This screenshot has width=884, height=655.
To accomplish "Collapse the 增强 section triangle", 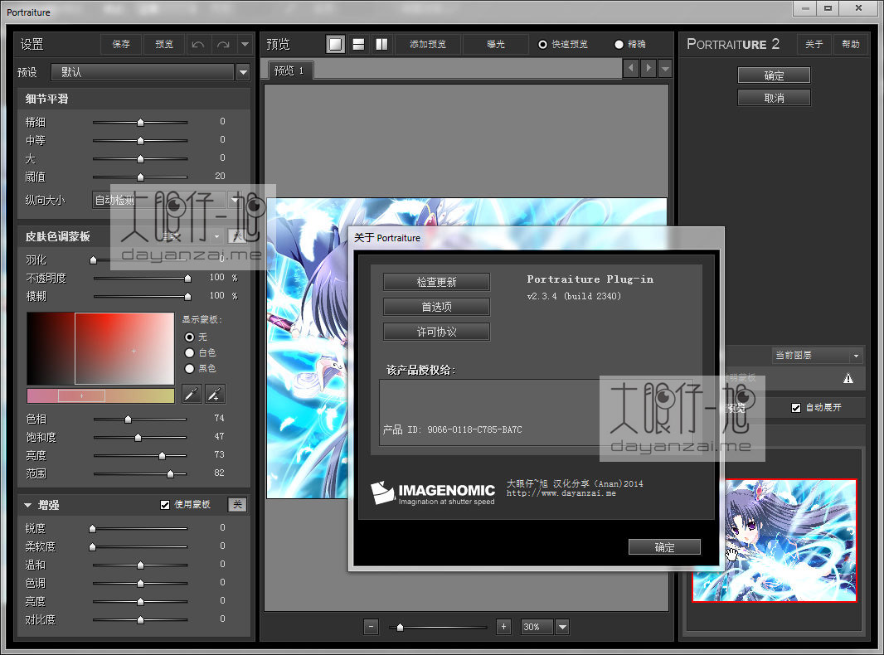I will click(x=27, y=505).
